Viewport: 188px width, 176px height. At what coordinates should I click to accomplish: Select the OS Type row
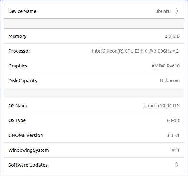[94, 120]
